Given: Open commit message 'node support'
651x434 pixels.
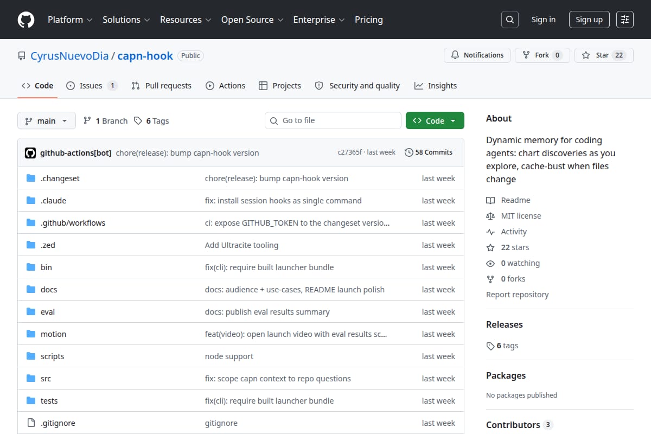Looking at the screenshot, I should pos(229,356).
